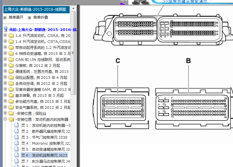Click folder icon of 1.6 升汽油发动机

(x=11, y=36)
